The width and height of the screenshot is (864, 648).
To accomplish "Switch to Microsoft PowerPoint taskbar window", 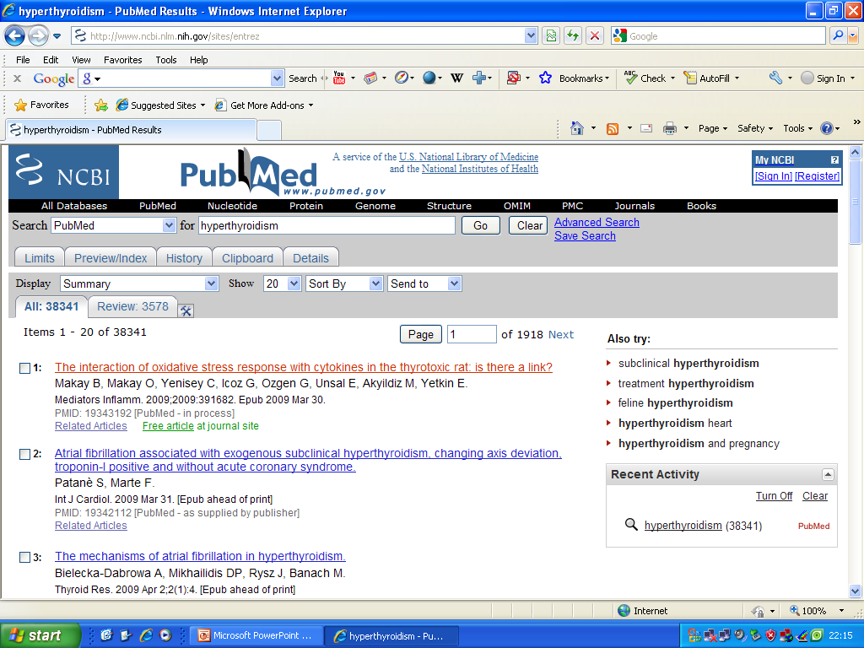I will coord(256,635).
